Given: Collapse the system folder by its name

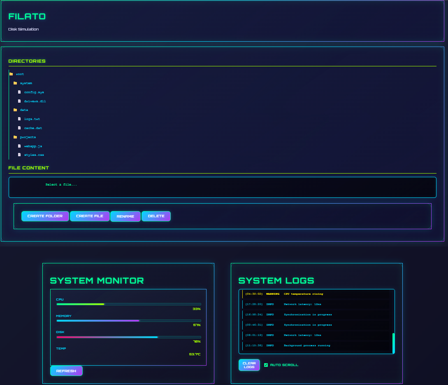Looking at the screenshot, I should click(x=26, y=83).
